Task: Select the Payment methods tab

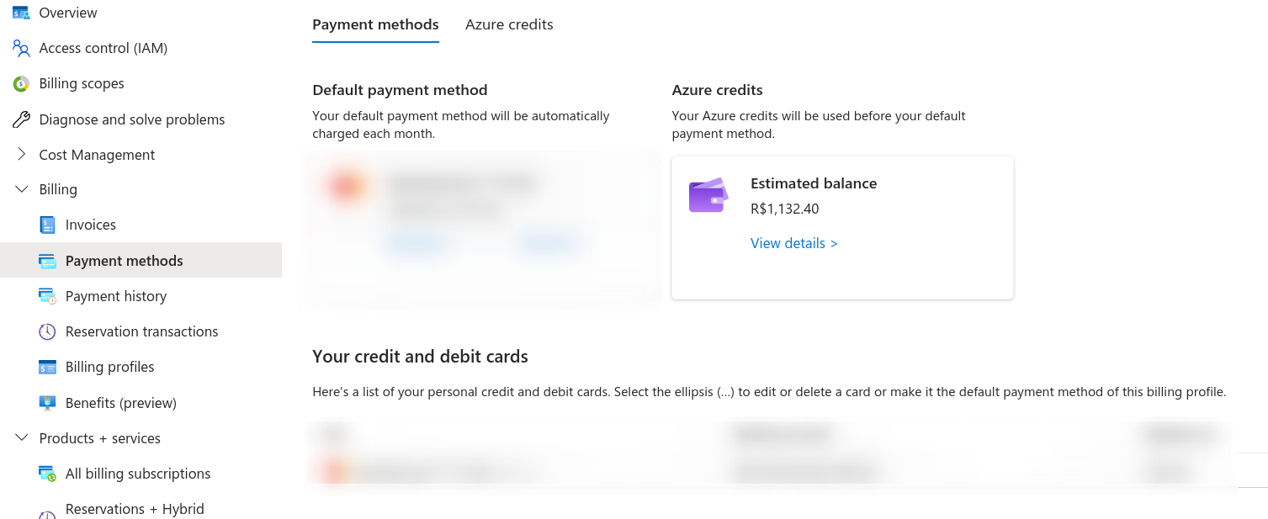Action: click(375, 24)
